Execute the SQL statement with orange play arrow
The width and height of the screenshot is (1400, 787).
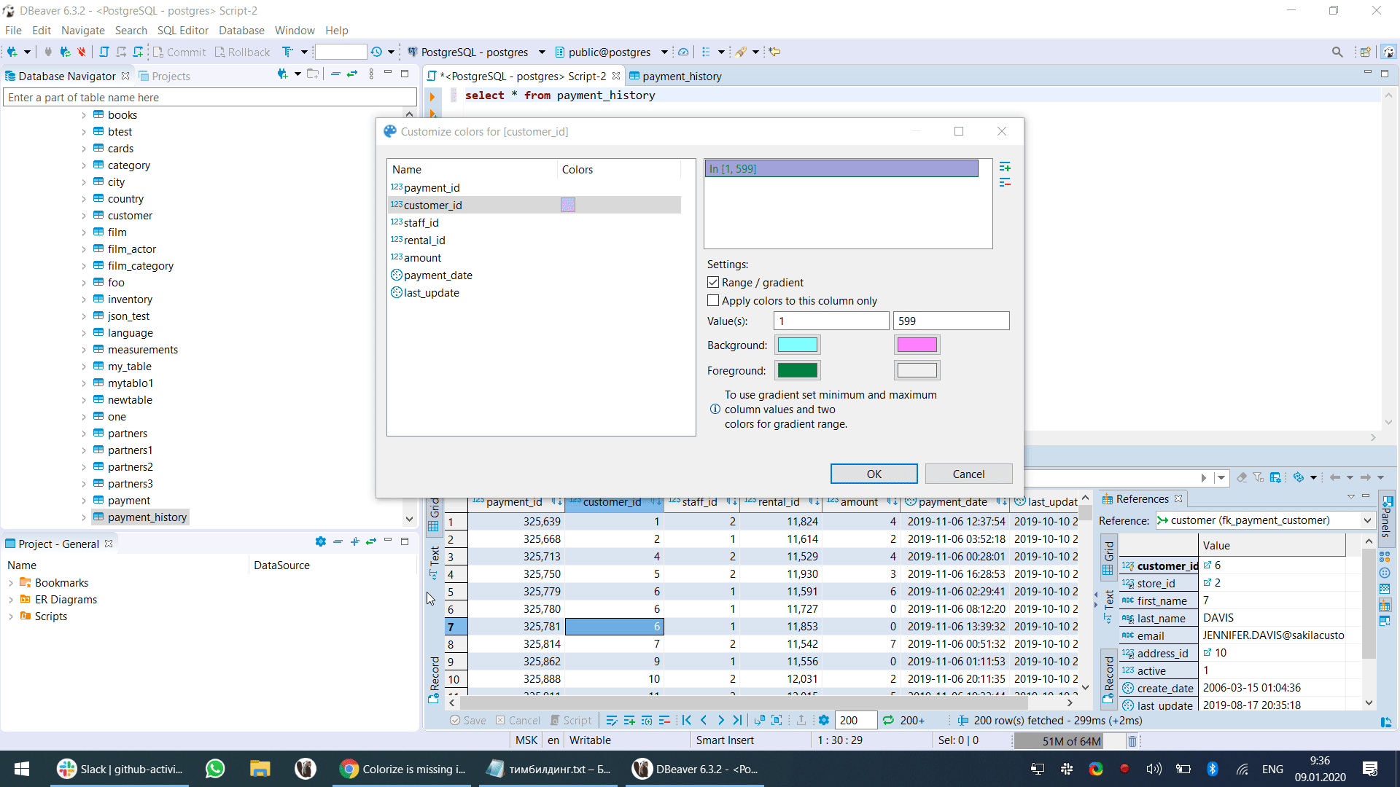tap(432, 96)
